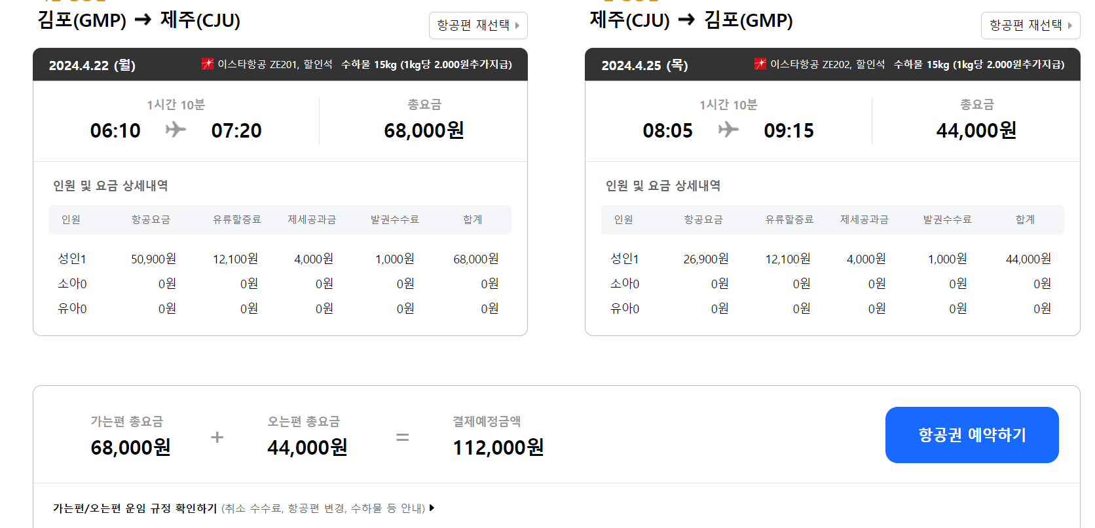Click outbound 인원 및 요금 상세내역 heading
Screen dimensions: 1095x528
(110, 185)
